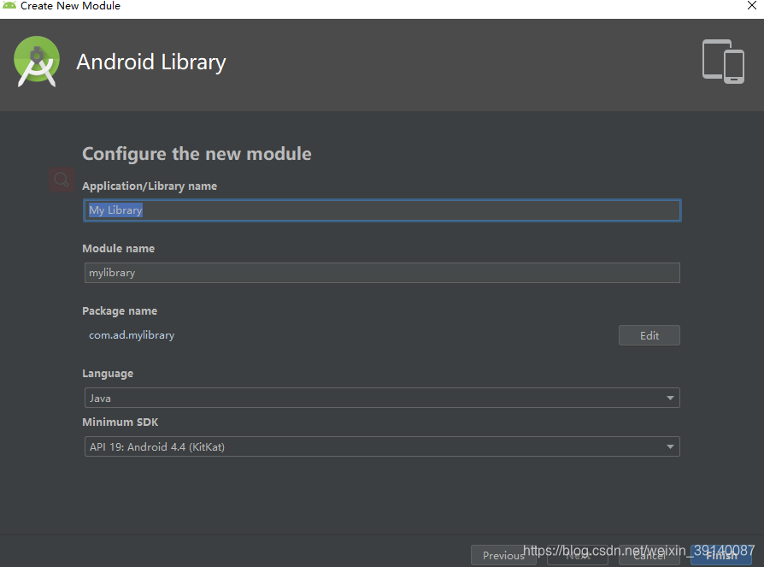
Task: Open the Language dropdown showing Java
Action: point(382,398)
